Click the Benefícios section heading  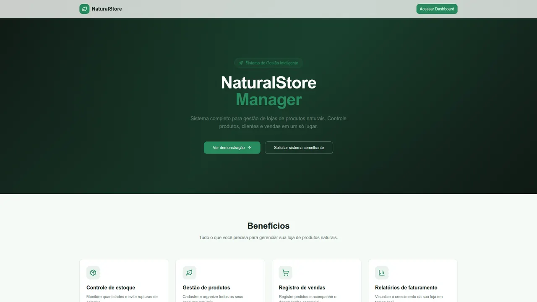(268, 226)
